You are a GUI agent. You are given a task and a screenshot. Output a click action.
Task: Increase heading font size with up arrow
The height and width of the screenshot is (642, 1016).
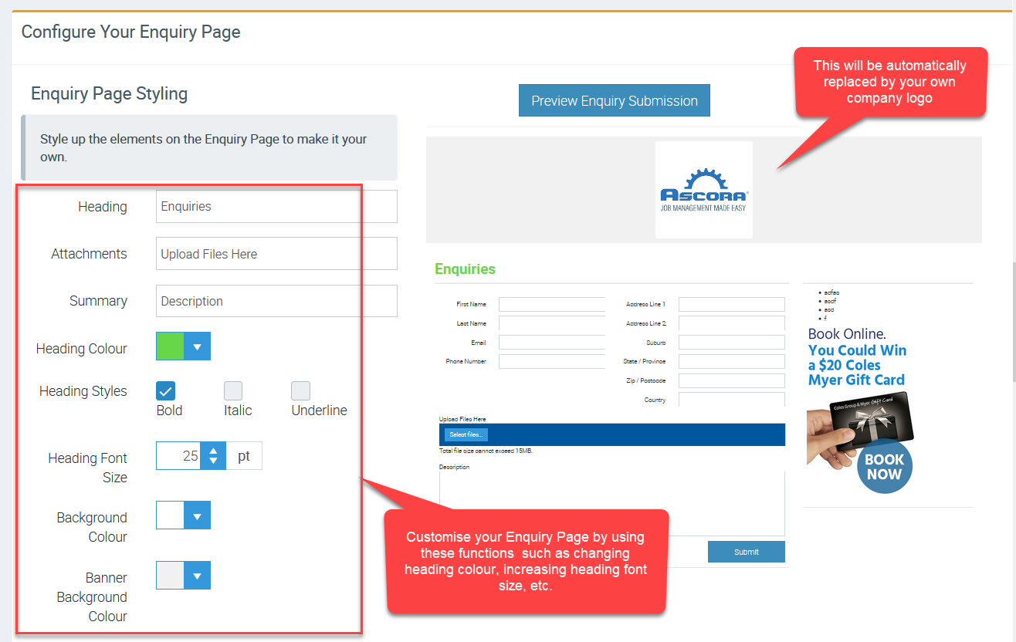213,450
